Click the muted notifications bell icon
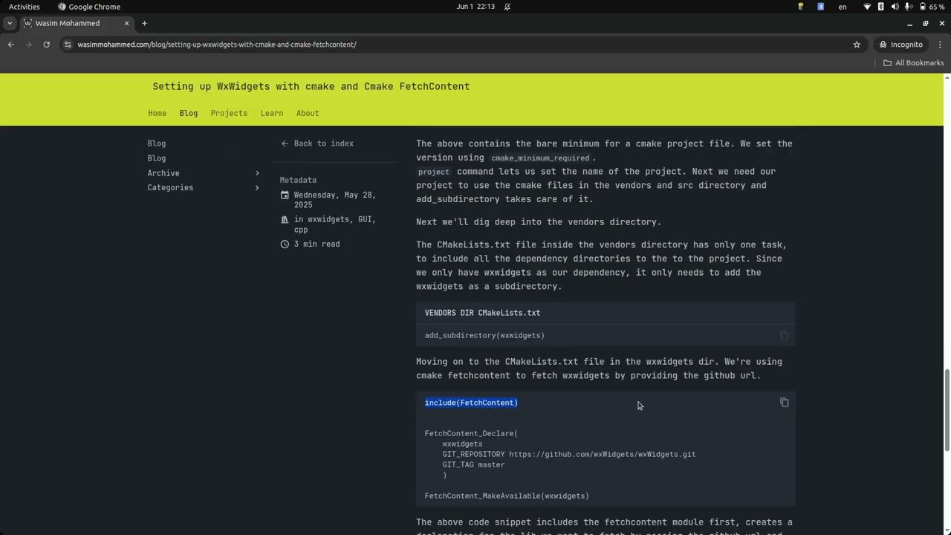Image resolution: width=951 pixels, height=535 pixels. tap(507, 7)
